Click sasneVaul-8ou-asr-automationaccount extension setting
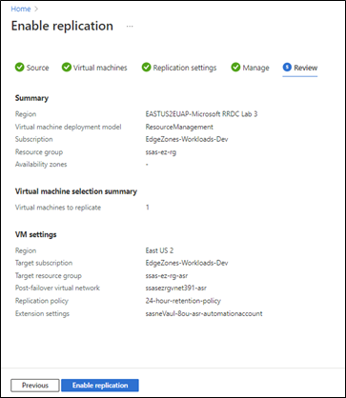 tap(204, 313)
